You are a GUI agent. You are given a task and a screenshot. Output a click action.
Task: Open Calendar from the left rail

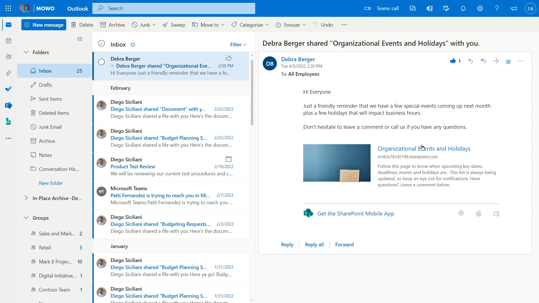[8, 41]
